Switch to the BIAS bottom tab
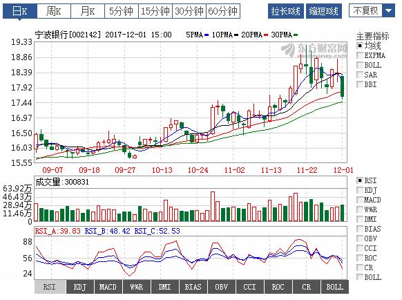The width and height of the screenshot is (402, 300). (193, 287)
